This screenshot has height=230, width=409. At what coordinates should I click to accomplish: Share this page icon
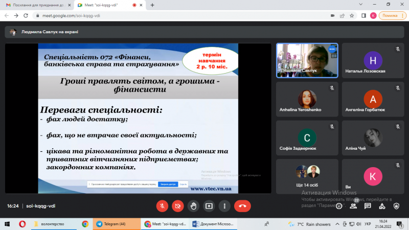(342, 16)
